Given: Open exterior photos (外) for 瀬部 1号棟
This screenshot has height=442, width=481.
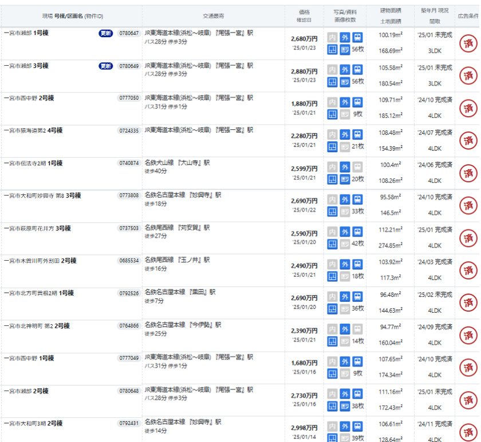Looking at the screenshot, I should (x=345, y=37).
